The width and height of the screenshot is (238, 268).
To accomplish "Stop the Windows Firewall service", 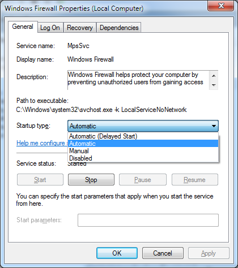I will click(x=91, y=180).
